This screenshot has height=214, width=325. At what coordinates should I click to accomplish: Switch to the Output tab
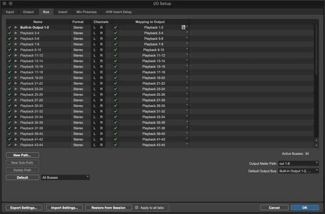[28, 12]
